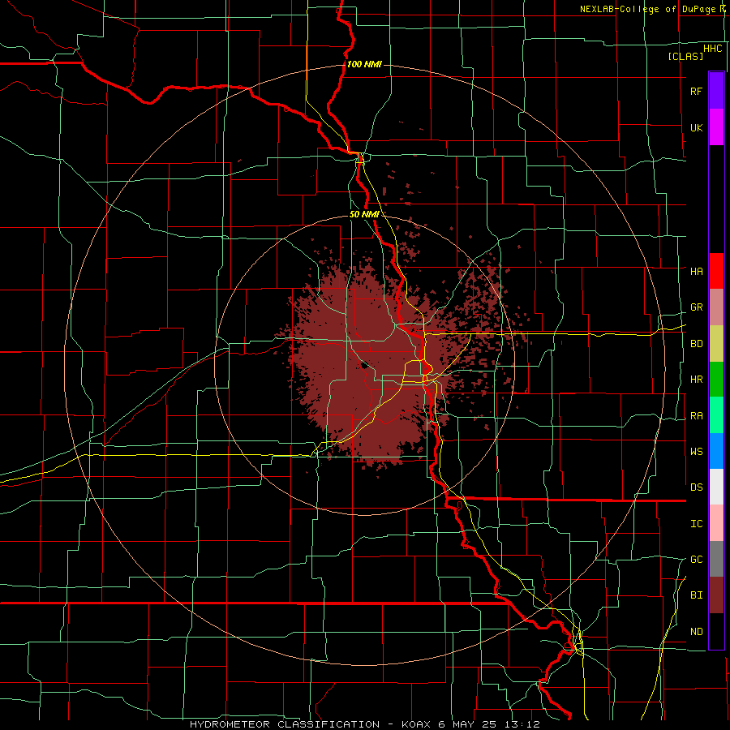Click the HA legend label
730x730 pixels.
(x=696, y=271)
